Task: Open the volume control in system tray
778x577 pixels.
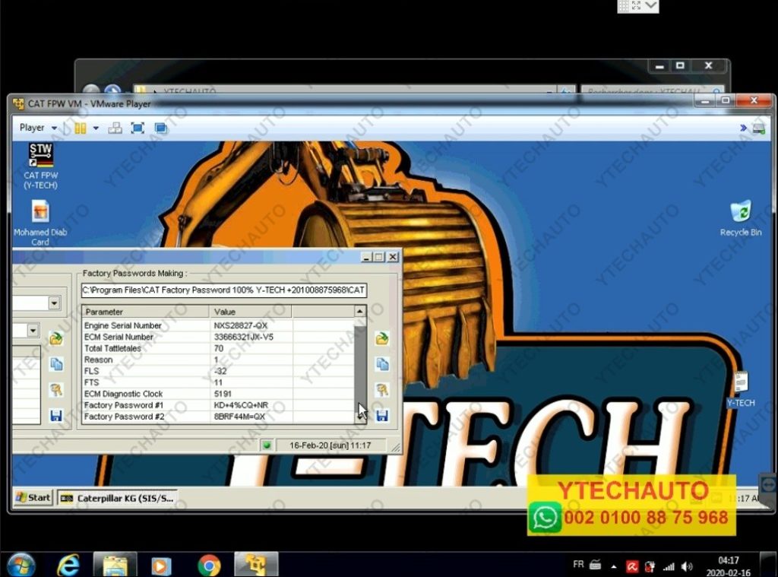Action: click(687, 566)
